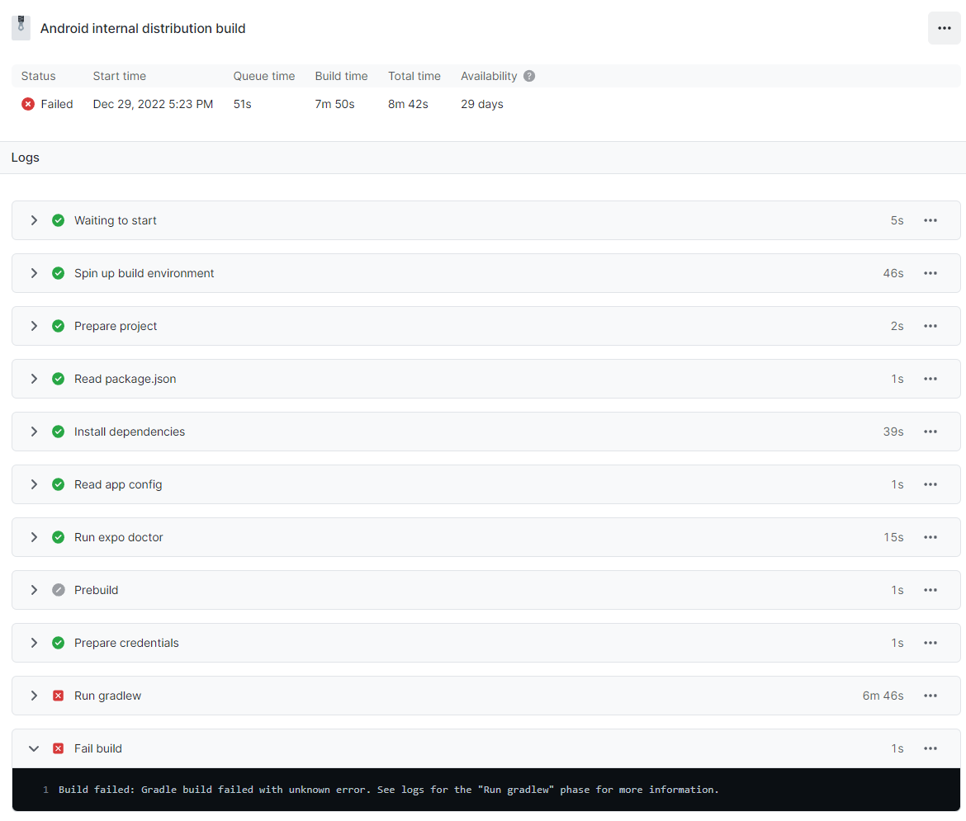Click green check icon of Prepare project
The width and height of the screenshot is (966, 821).
(58, 327)
